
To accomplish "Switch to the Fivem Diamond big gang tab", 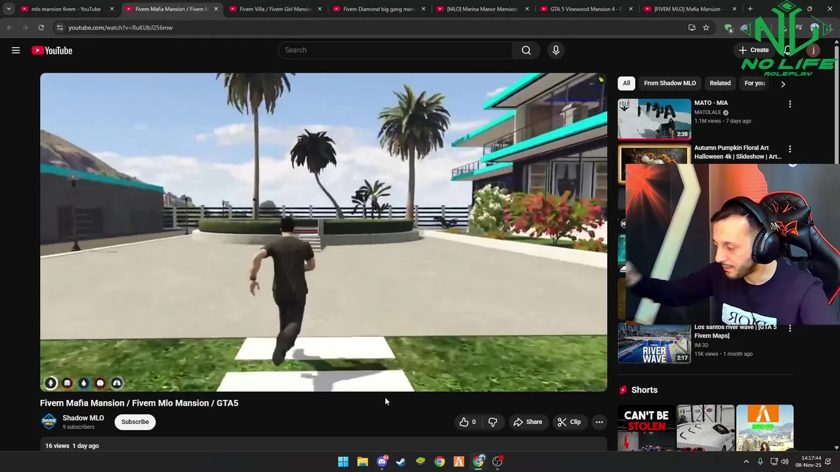I will point(378,9).
